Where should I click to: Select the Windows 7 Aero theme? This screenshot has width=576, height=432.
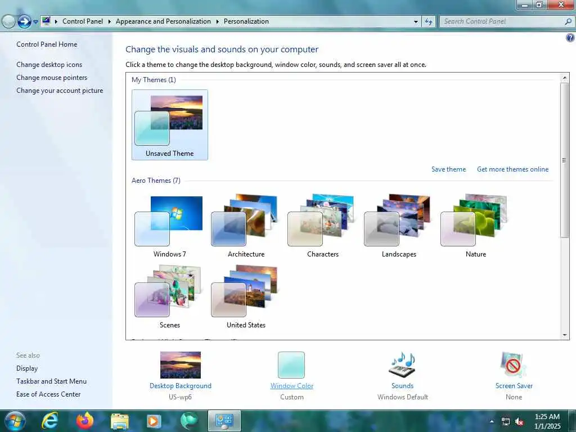click(x=169, y=226)
